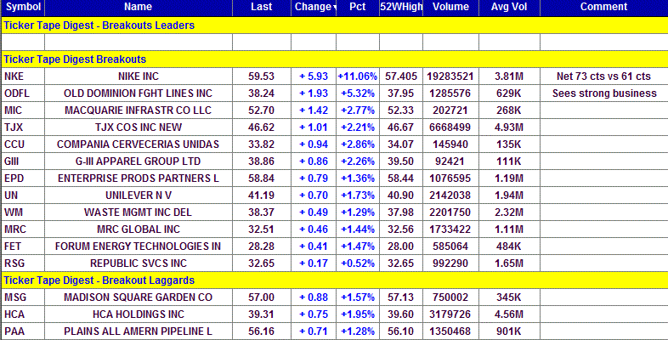The image size is (668, 340).
Task: Click RSG change value + 0.17
Action: click(x=314, y=263)
